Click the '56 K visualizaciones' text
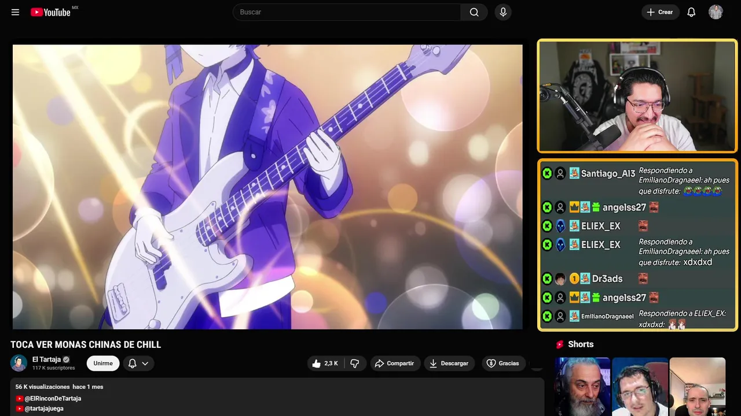 pyautogui.click(x=42, y=387)
